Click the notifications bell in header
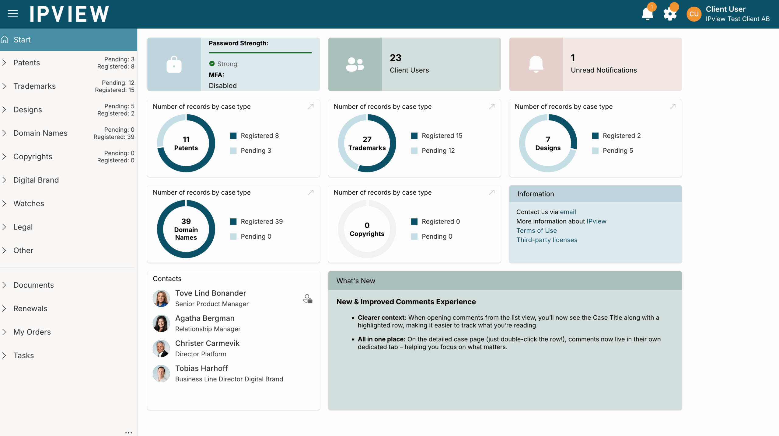779x436 pixels. tap(647, 14)
